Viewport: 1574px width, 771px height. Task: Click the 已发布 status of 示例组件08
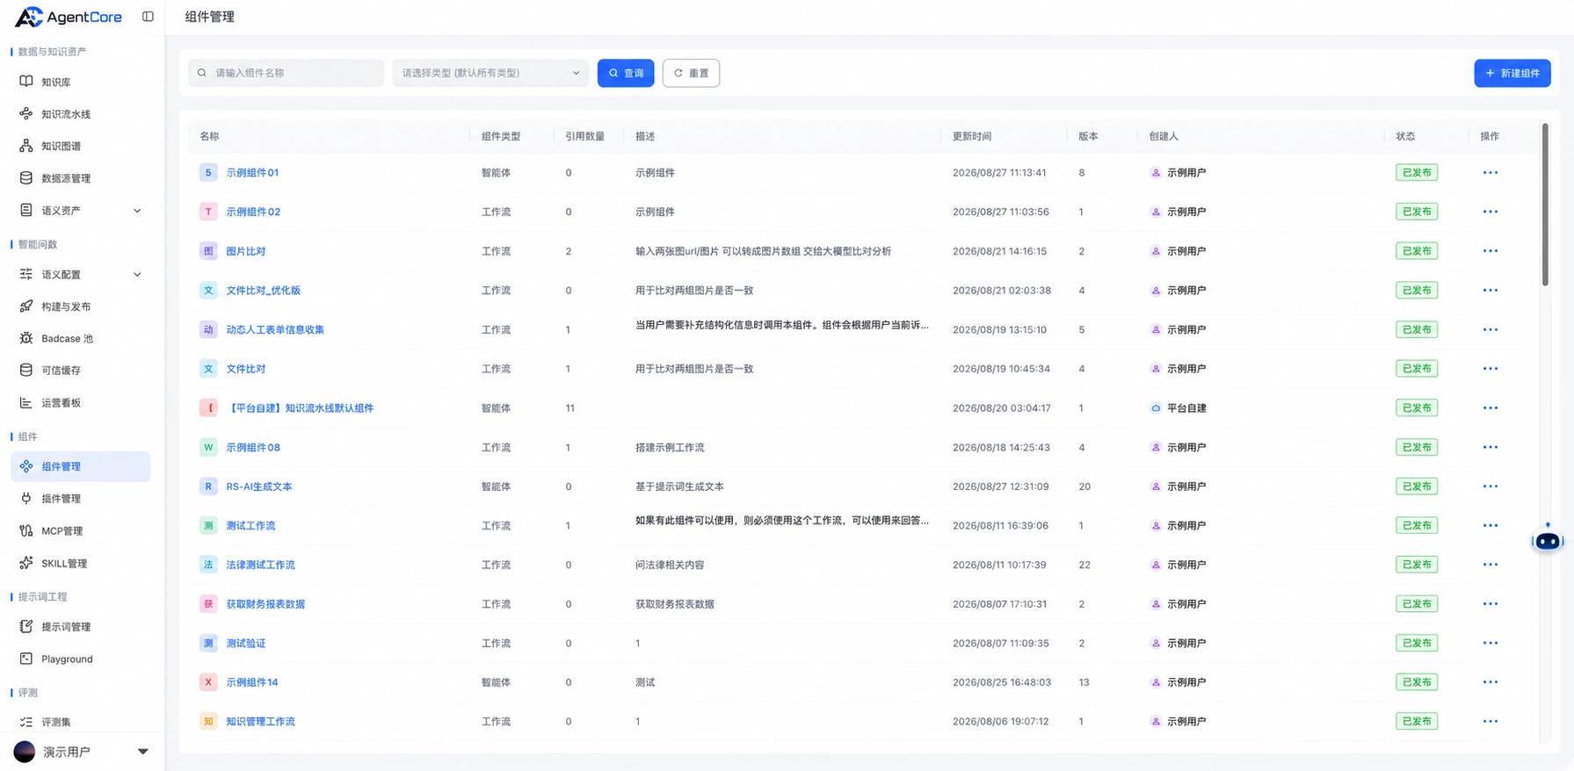pyautogui.click(x=1417, y=448)
